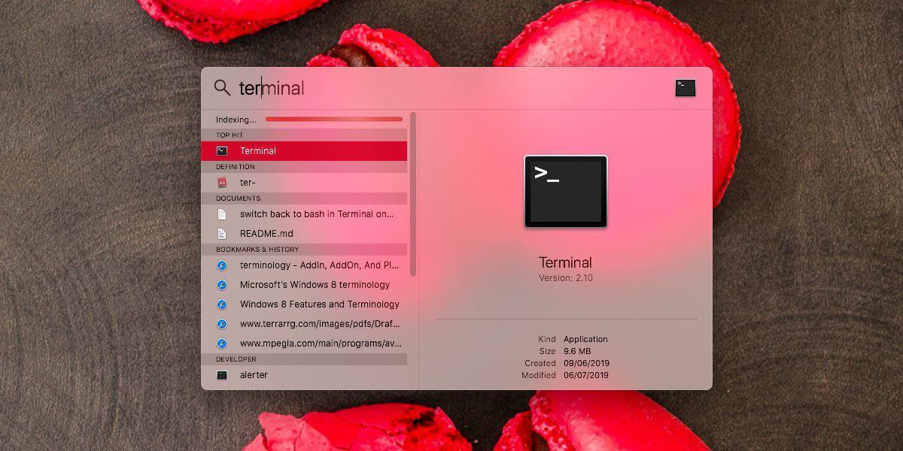The image size is (903, 451).
Task: Click the file icon beside README.md
Action: click(222, 234)
